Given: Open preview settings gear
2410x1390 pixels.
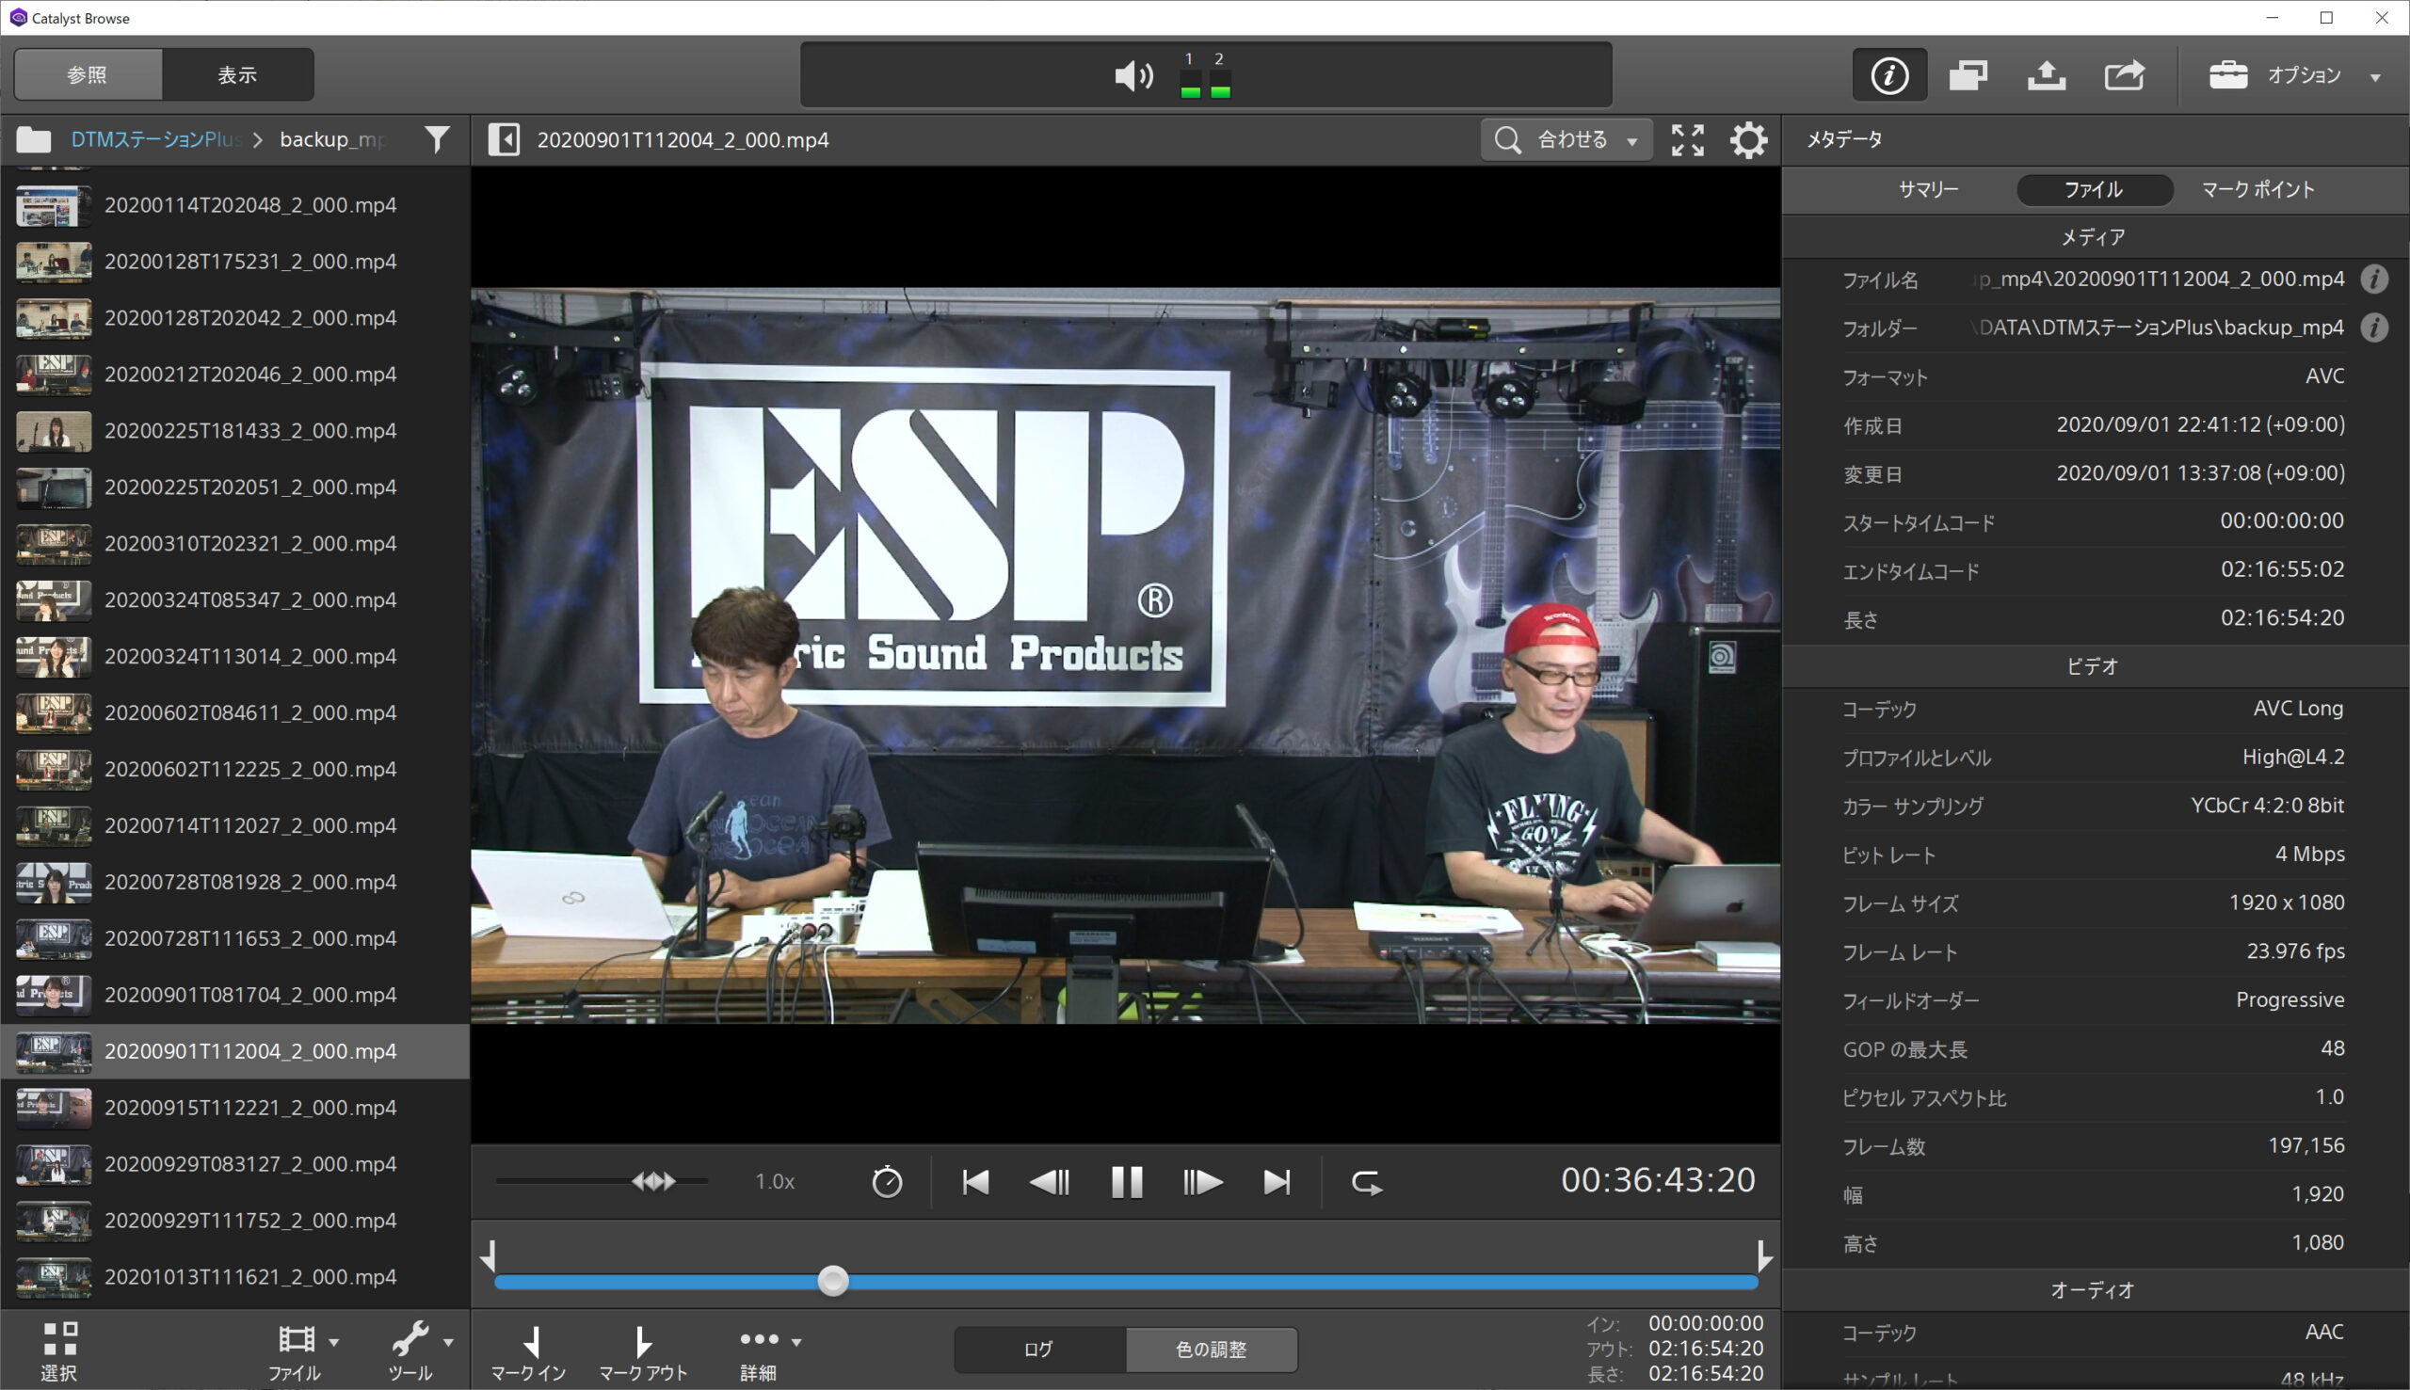Looking at the screenshot, I should [x=1748, y=139].
